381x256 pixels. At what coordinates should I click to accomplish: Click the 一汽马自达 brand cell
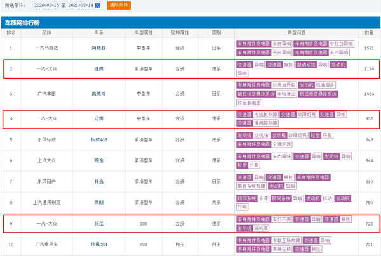point(46,48)
